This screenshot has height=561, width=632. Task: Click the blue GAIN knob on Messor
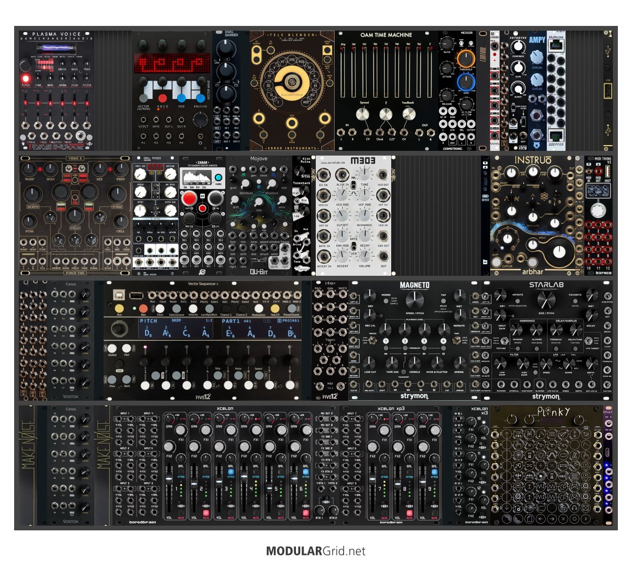pyautogui.click(x=466, y=82)
